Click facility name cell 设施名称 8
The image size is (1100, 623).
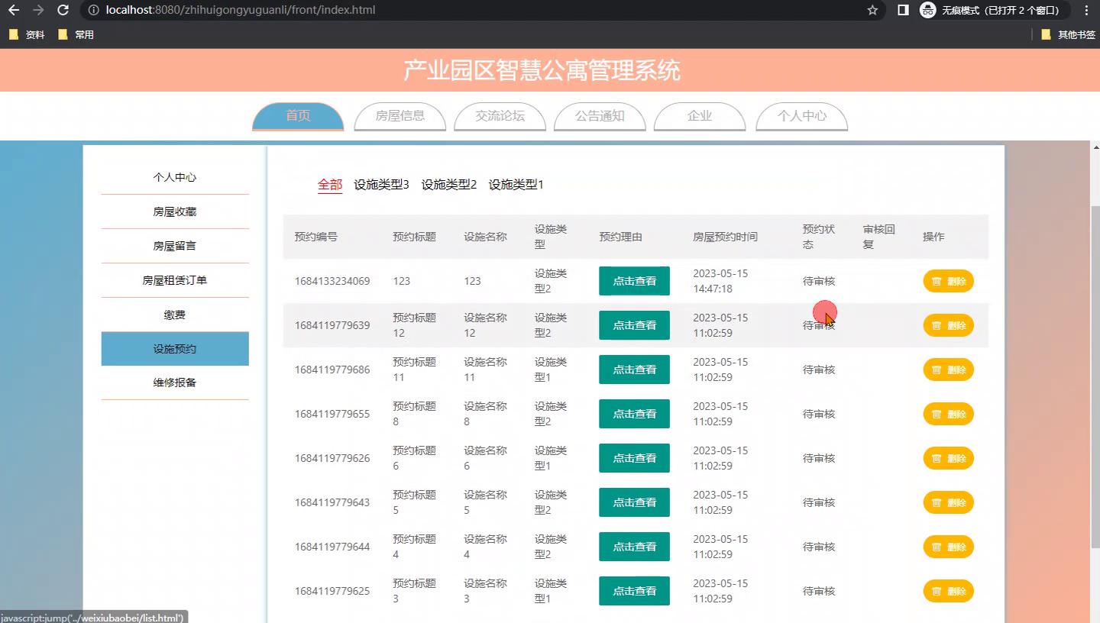coord(485,414)
